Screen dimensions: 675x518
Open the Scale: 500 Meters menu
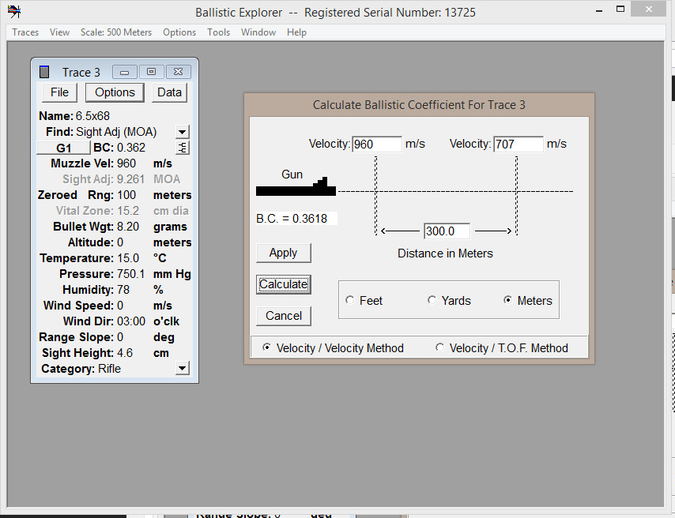pyautogui.click(x=116, y=32)
